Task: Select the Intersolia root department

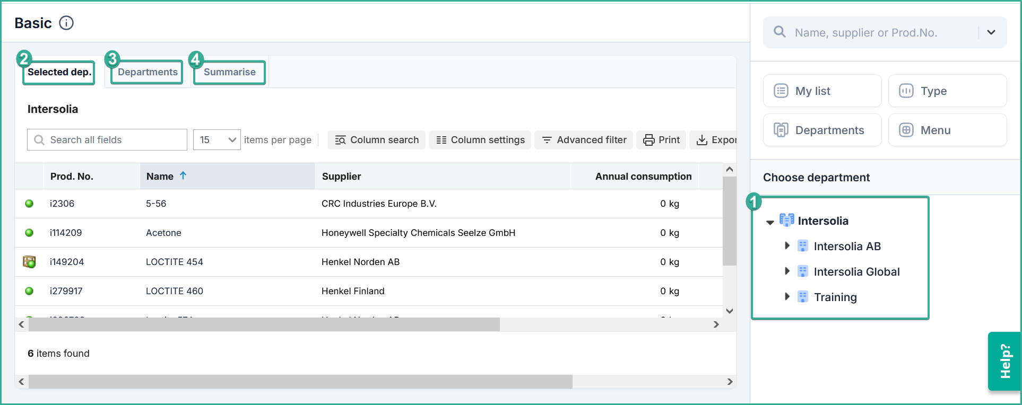Action: tap(823, 221)
